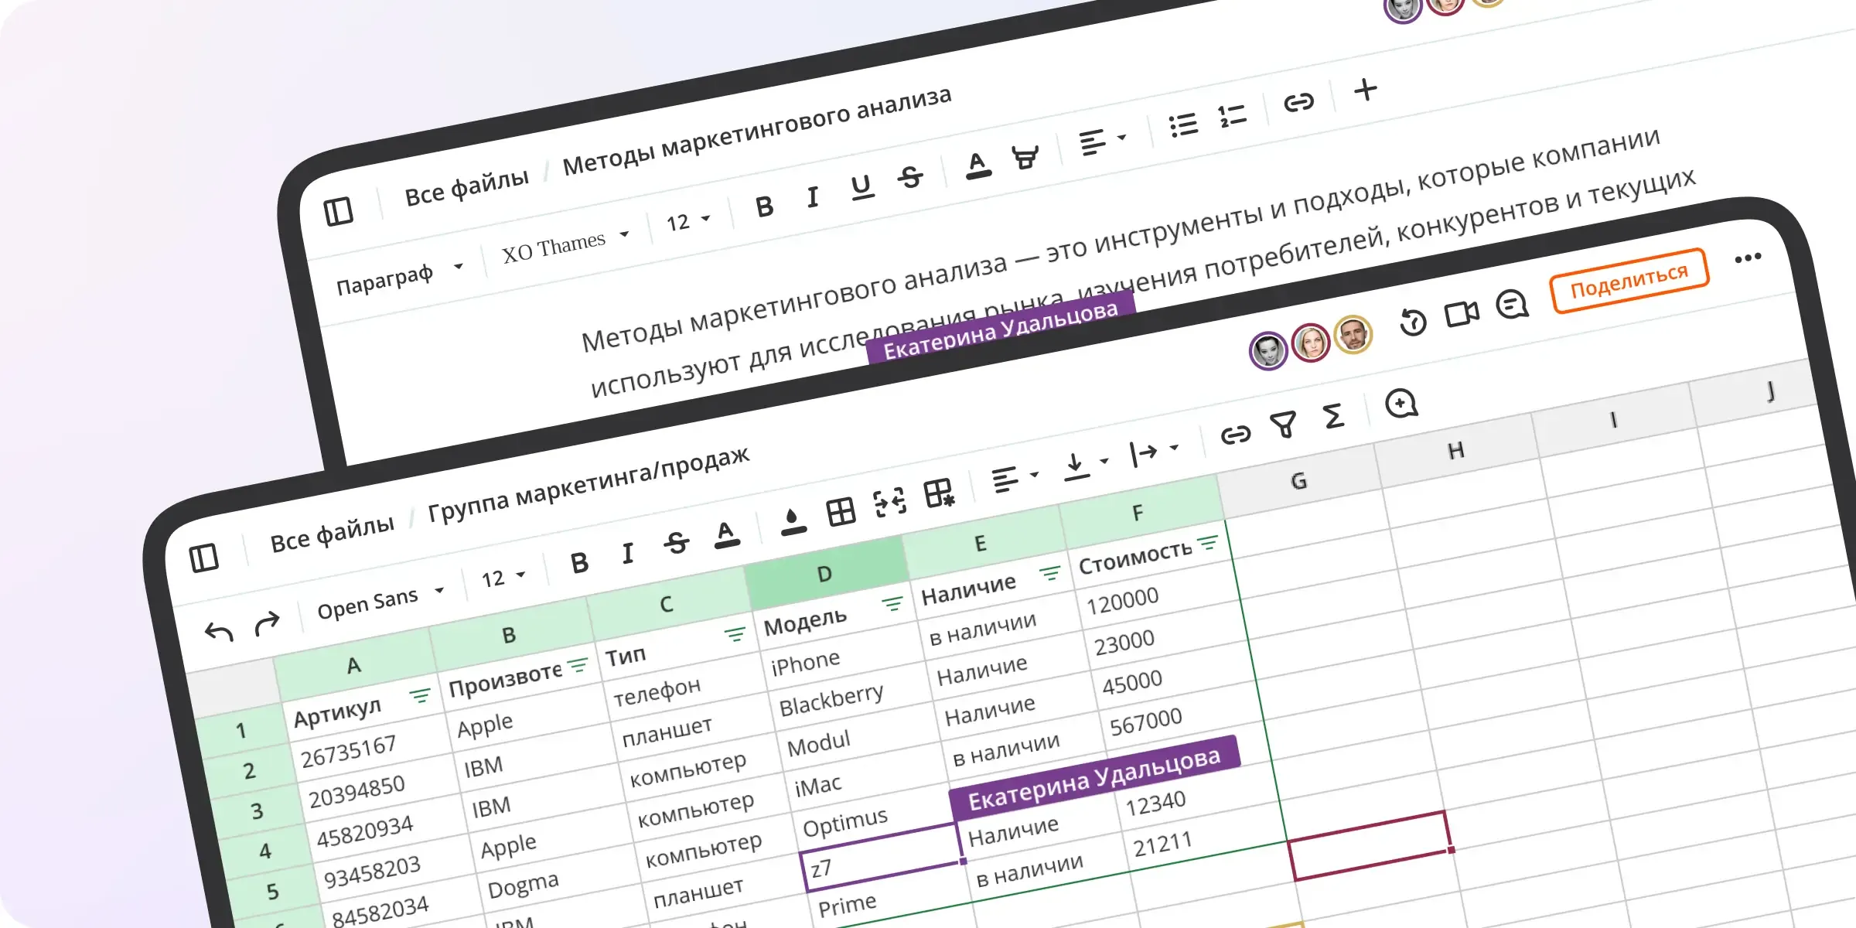Viewport: 1856px width, 928px height.
Task: Toggle strikethrough in spreadsheet toolbar
Action: 676,543
